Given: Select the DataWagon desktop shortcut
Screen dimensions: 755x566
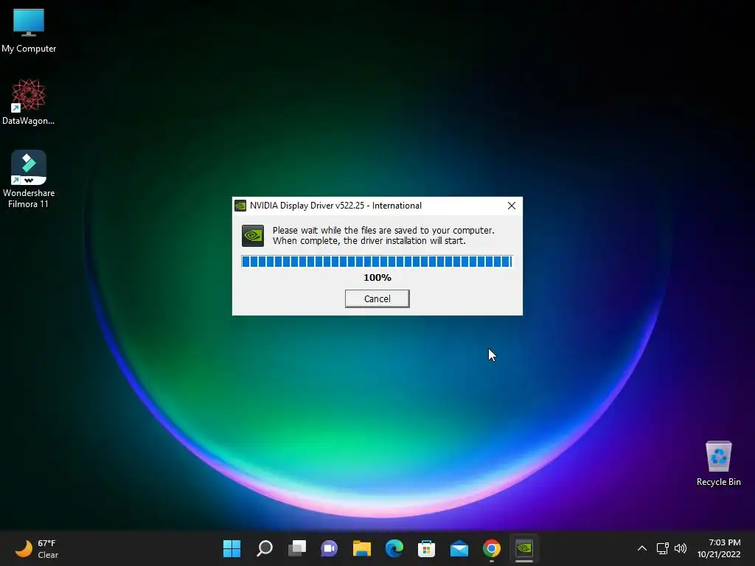Looking at the screenshot, I should 29,102.
